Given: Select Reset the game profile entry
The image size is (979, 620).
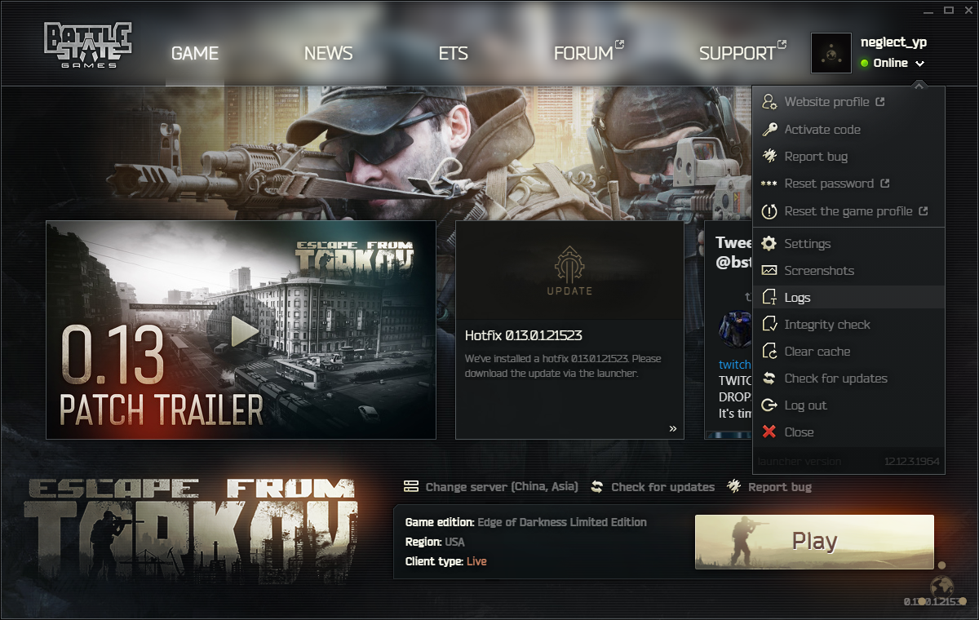Looking at the screenshot, I should pyautogui.click(x=848, y=211).
